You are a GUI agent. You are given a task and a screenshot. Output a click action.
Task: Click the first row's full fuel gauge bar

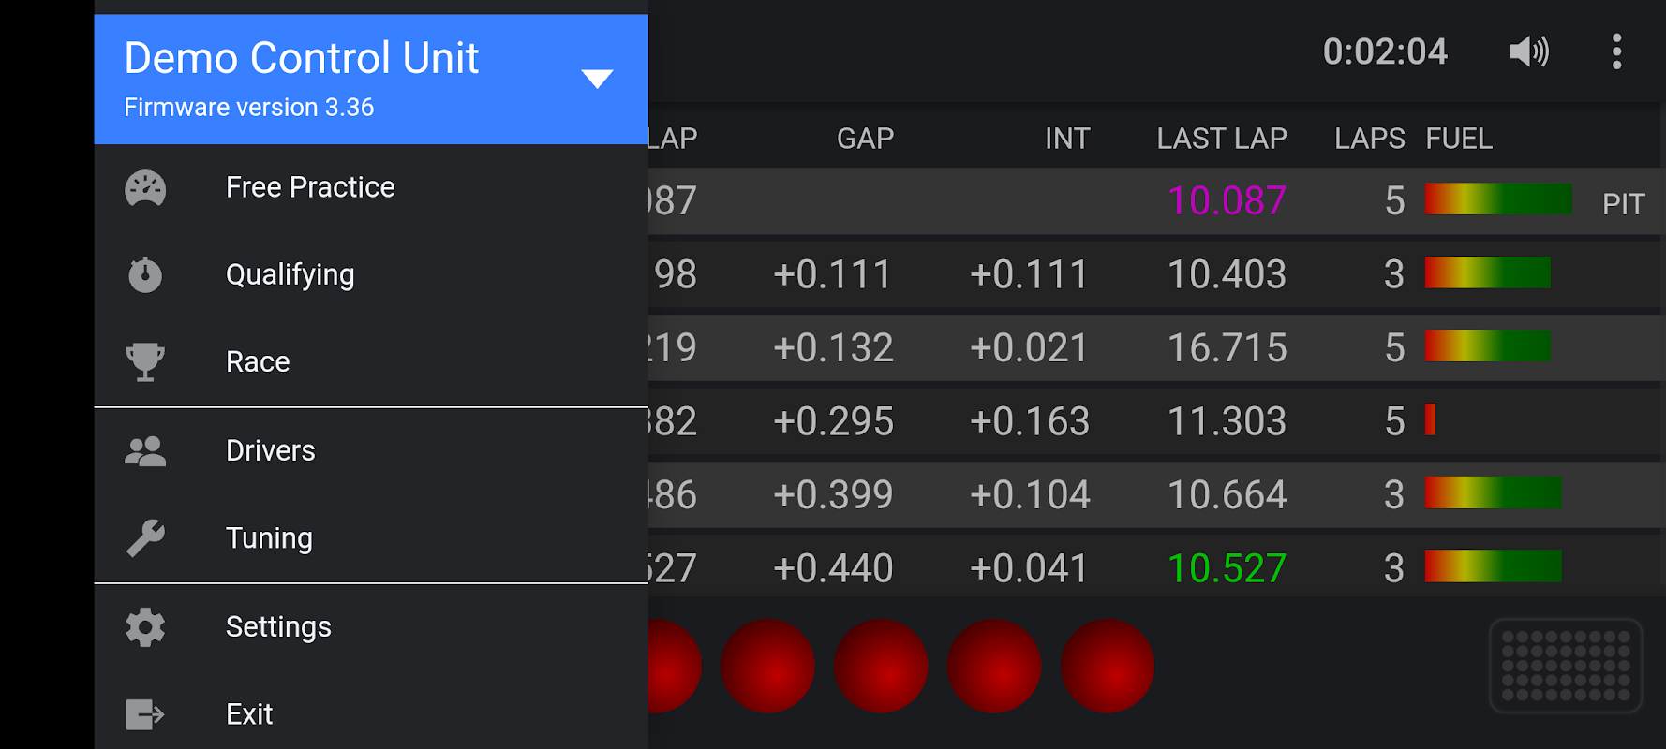click(x=1497, y=199)
